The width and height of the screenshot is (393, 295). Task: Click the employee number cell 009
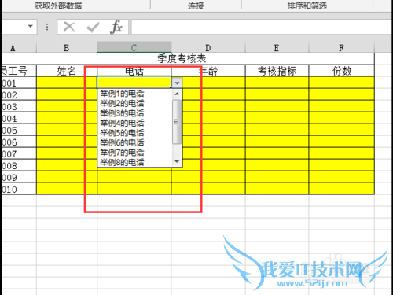(19, 177)
